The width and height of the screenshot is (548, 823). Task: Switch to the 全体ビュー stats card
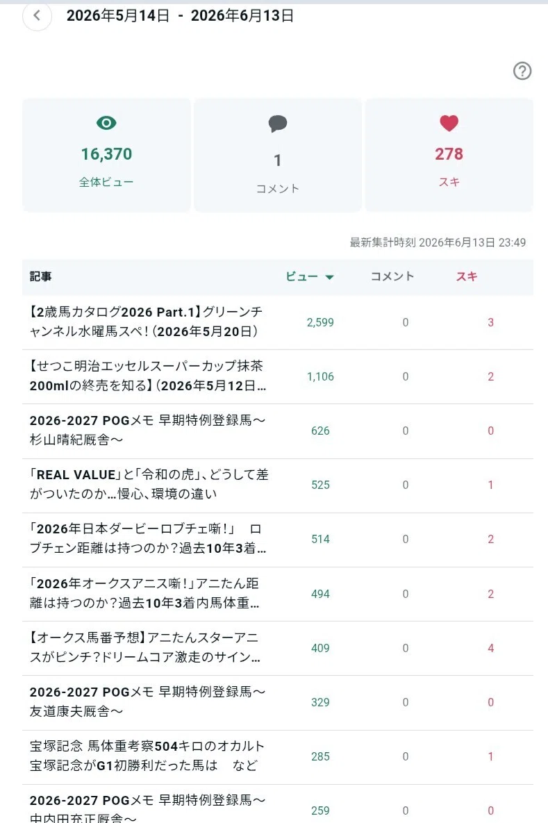coord(106,155)
